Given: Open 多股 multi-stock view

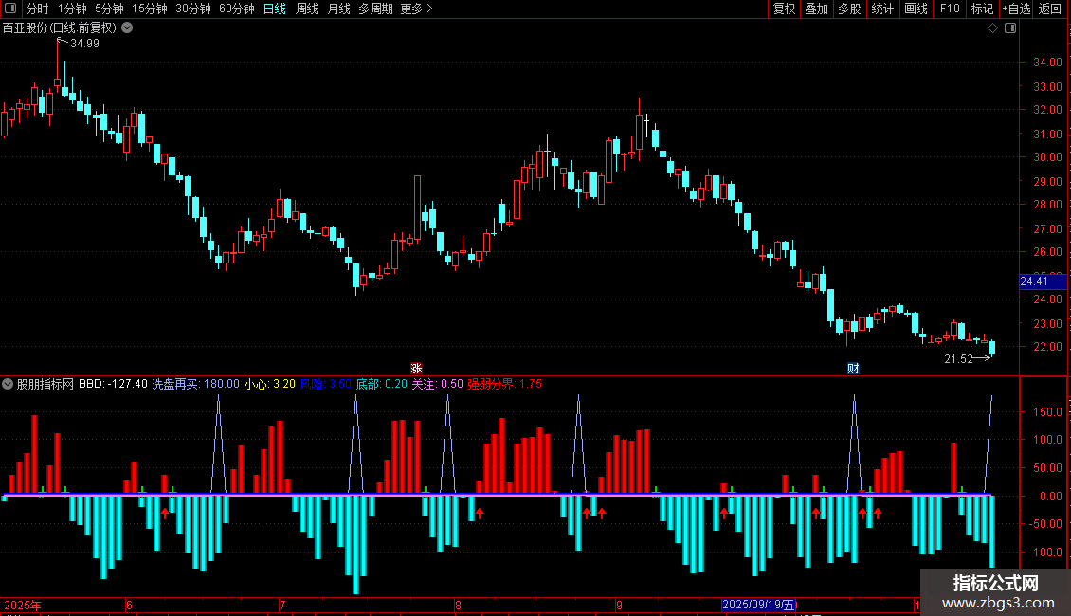Looking at the screenshot, I should pyautogui.click(x=850, y=9).
